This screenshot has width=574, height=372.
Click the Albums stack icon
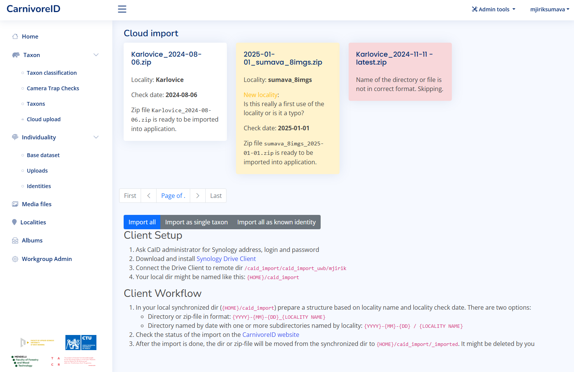[15, 241]
